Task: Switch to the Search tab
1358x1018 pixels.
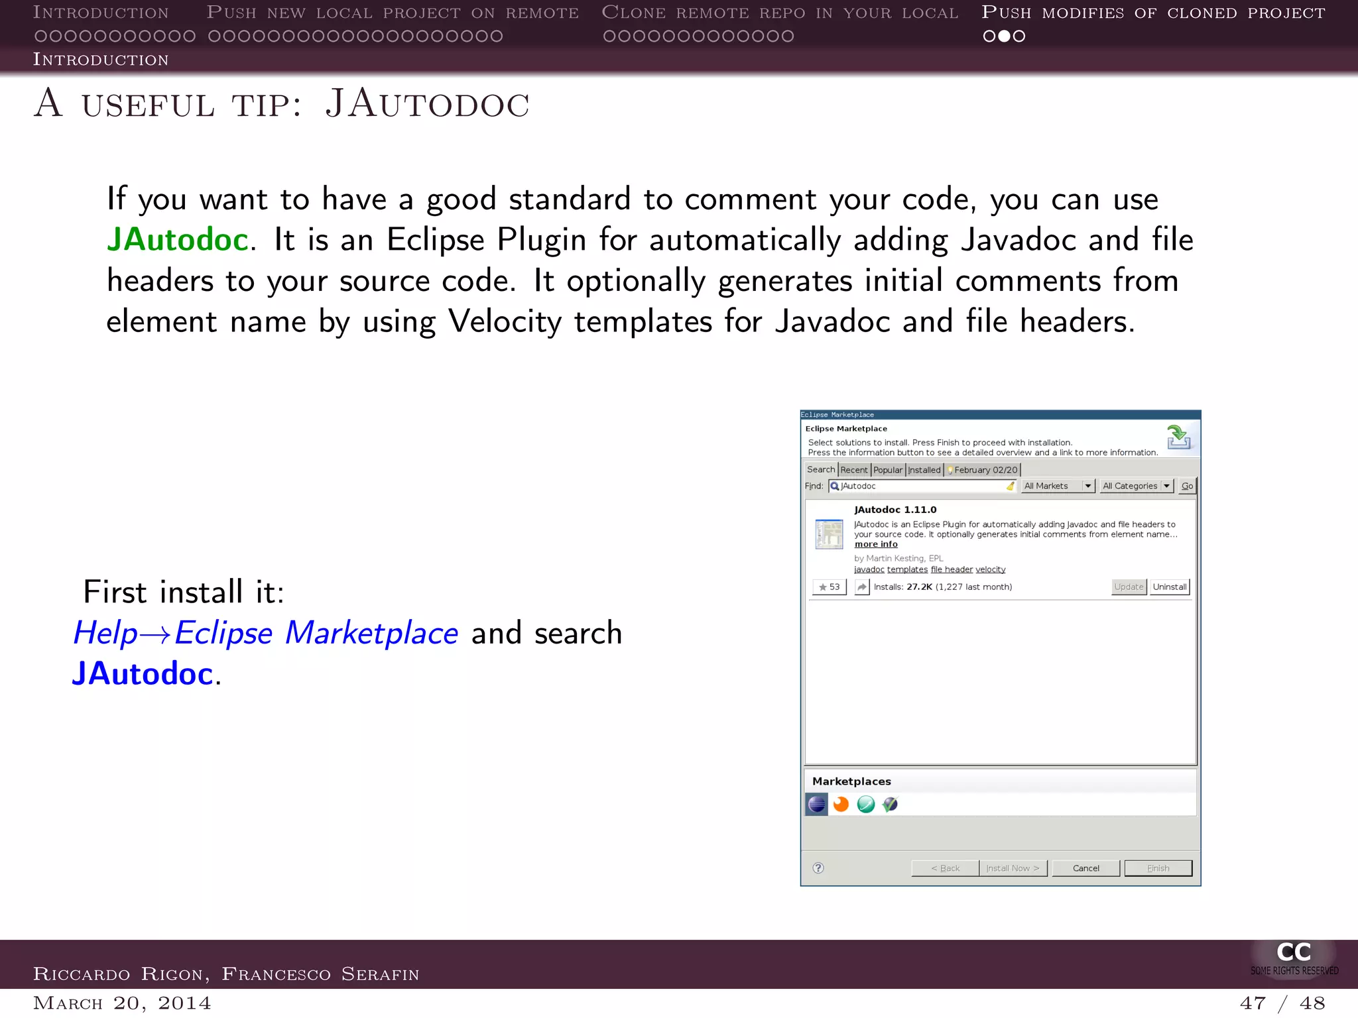Action: point(821,469)
